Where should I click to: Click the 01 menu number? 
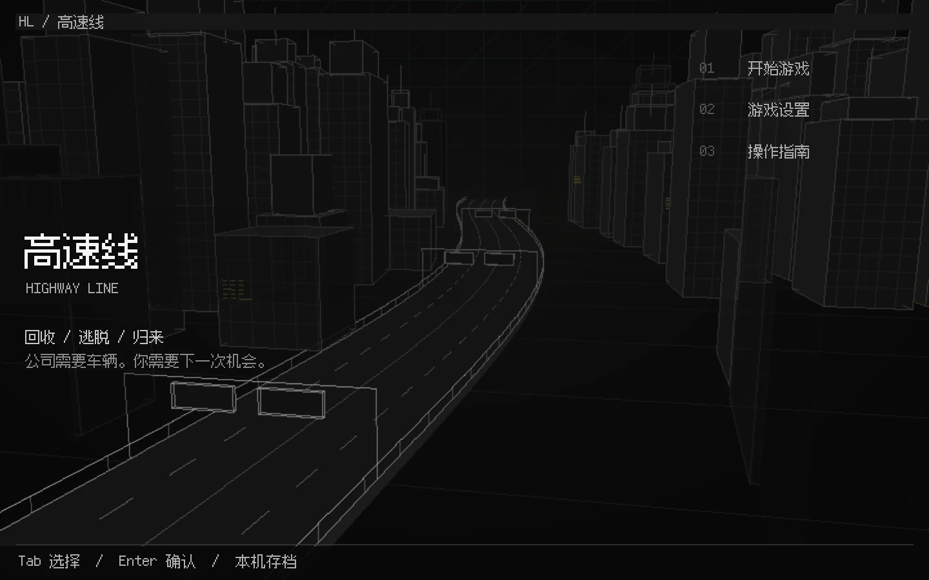[x=707, y=68]
